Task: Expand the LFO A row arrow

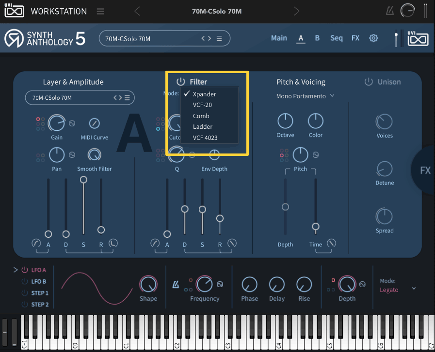Action: 16,270
